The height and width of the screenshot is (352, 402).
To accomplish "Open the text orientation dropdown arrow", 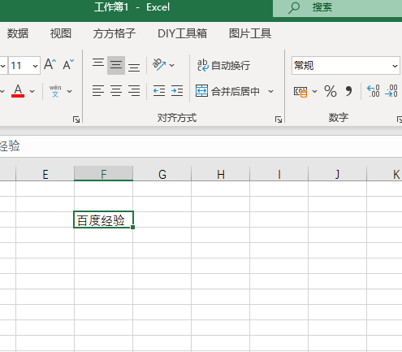I will [x=171, y=65].
